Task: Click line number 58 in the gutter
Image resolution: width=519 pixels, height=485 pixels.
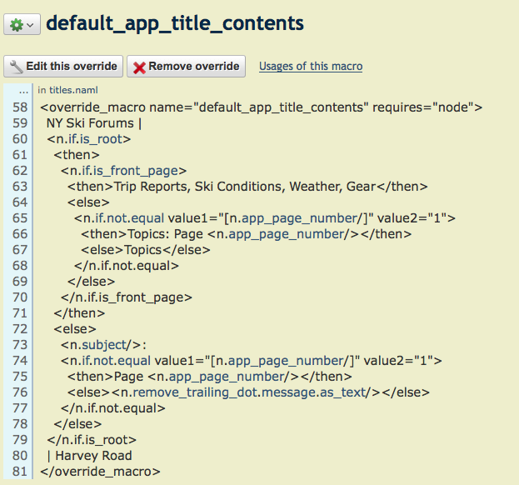Action: click(18, 107)
